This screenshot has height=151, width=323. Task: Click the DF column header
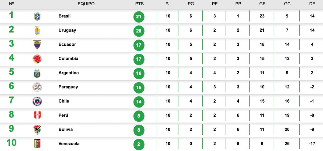(312, 4)
